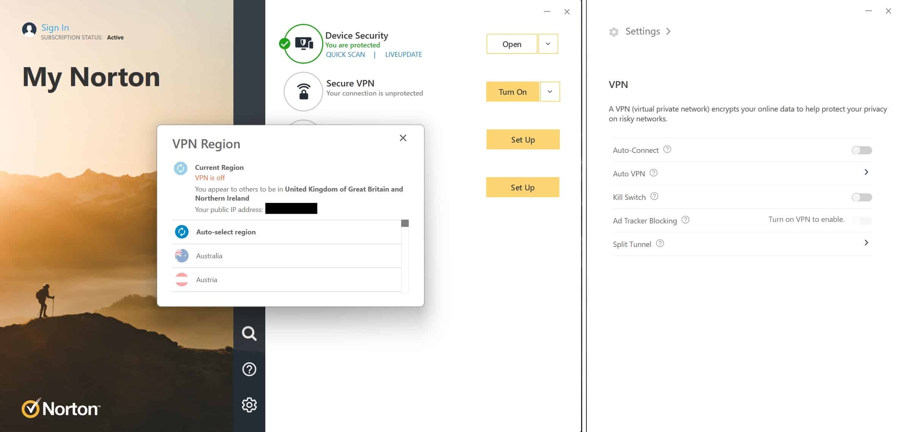
Task: Toggle the Auto-Connect switch
Action: pos(862,150)
